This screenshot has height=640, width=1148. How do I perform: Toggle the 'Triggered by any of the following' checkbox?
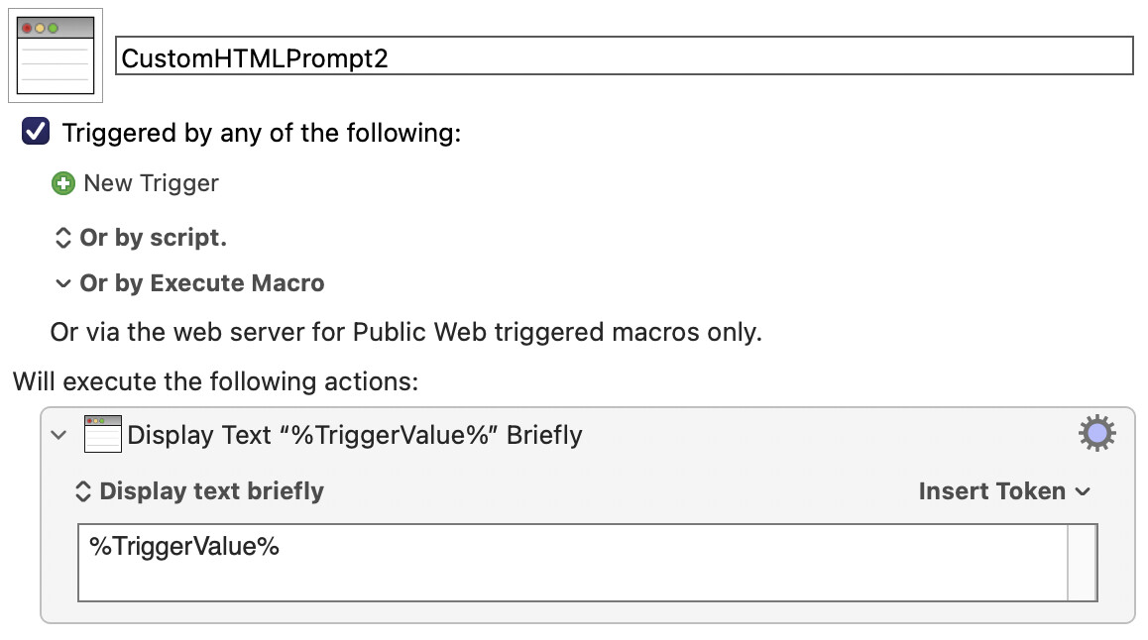[x=36, y=132]
